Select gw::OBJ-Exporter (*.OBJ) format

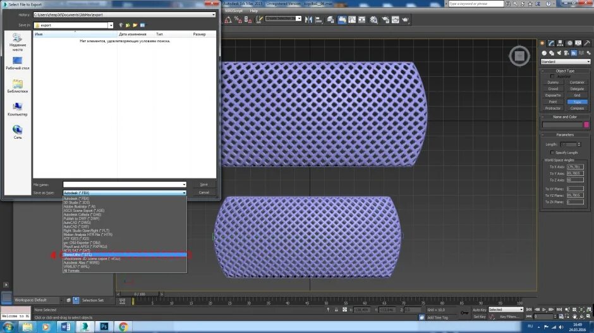[124, 243]
